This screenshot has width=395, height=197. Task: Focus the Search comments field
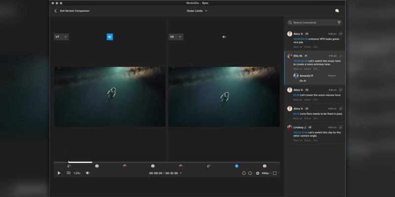(315, 23)
